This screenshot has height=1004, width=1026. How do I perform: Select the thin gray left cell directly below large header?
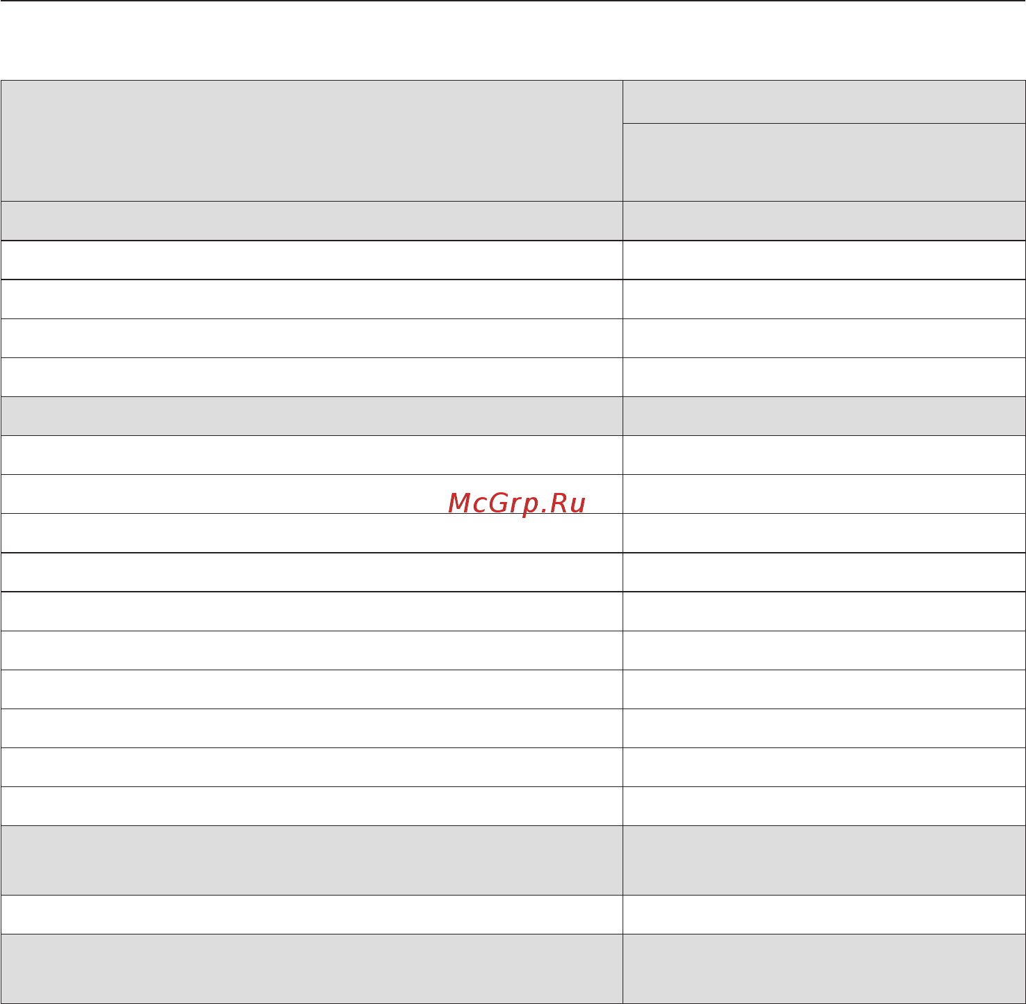coord(312,221)
